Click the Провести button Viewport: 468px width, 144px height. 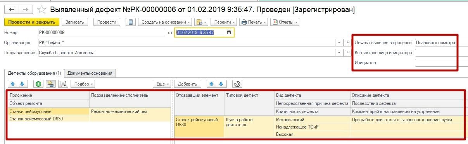click(107, 22)
